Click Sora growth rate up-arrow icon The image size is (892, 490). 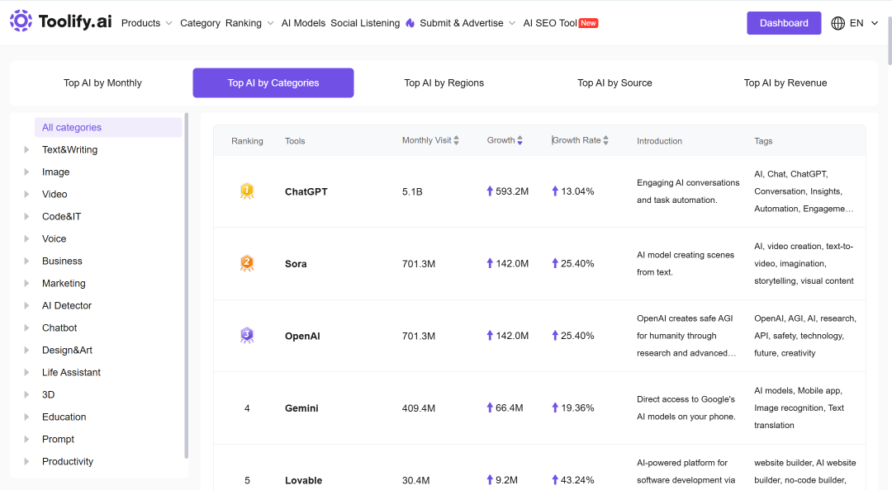pyautogui.click(x=555, y=263)
